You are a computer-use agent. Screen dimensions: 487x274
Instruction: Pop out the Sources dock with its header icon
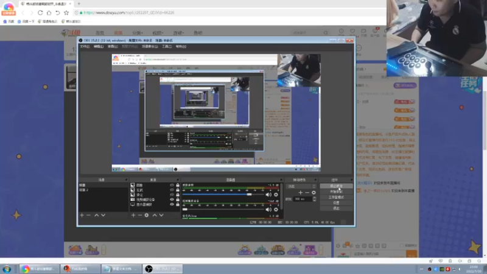(178, 180)
